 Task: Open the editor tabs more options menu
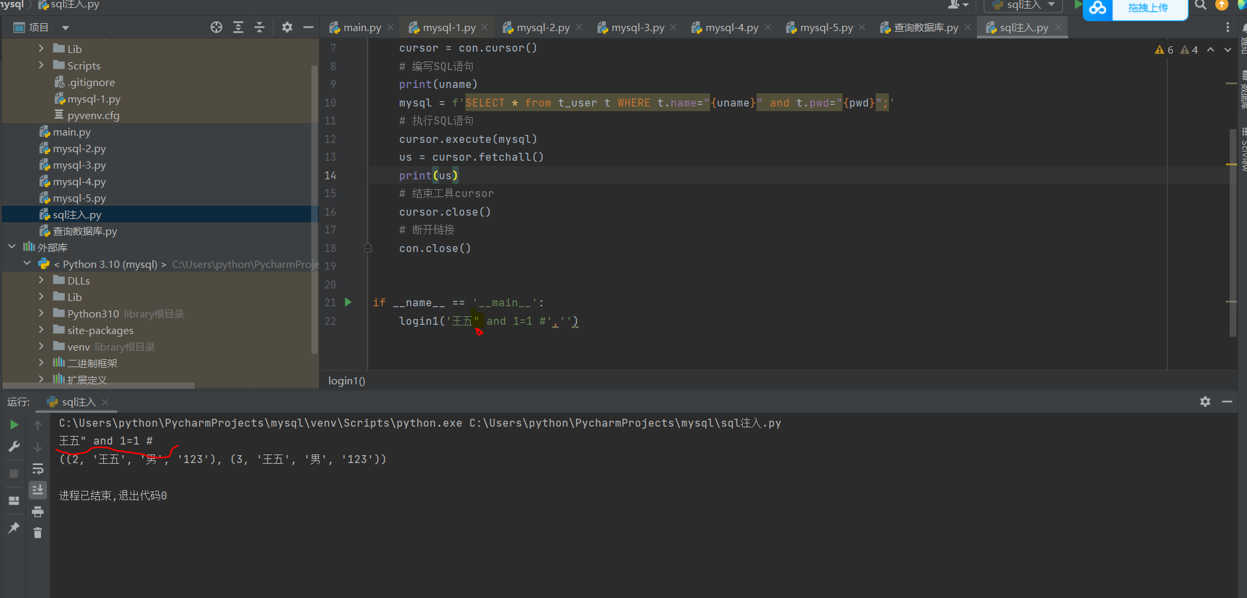[x=1228, y=27]
